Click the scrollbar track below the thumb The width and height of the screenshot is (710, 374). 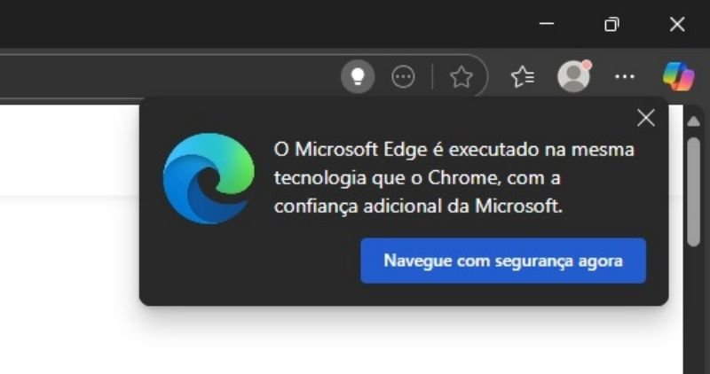click(693, 310)
